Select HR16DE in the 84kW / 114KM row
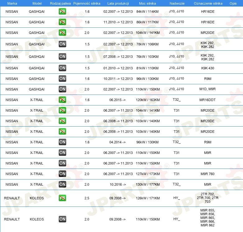Screen dimensions: 243x232 click(208, 12)
